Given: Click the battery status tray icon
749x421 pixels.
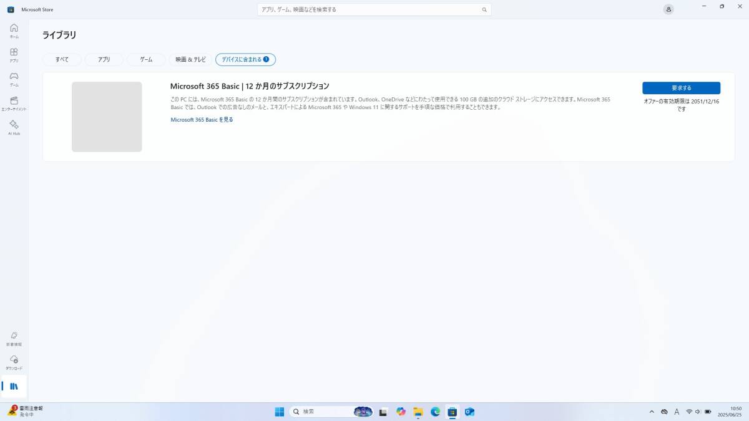Looking at the screenshot, I should 708,412.
